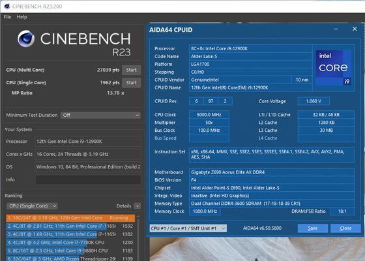The width and height of the screenshot is (365, 261).
Task: Click the Cinebench title bar app icon
Action: point(7,7)
